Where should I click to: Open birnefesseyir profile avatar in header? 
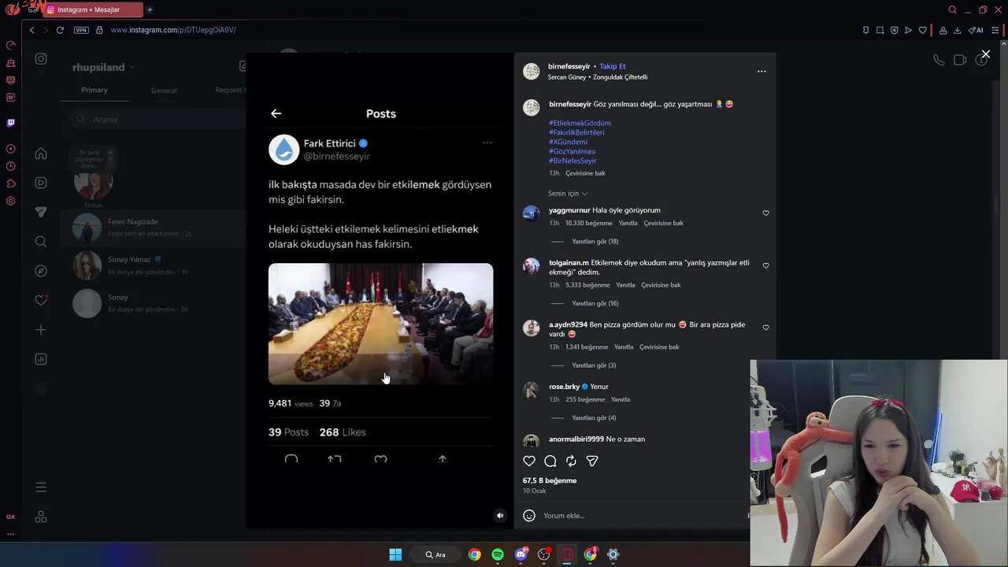(x=532, y=72)
